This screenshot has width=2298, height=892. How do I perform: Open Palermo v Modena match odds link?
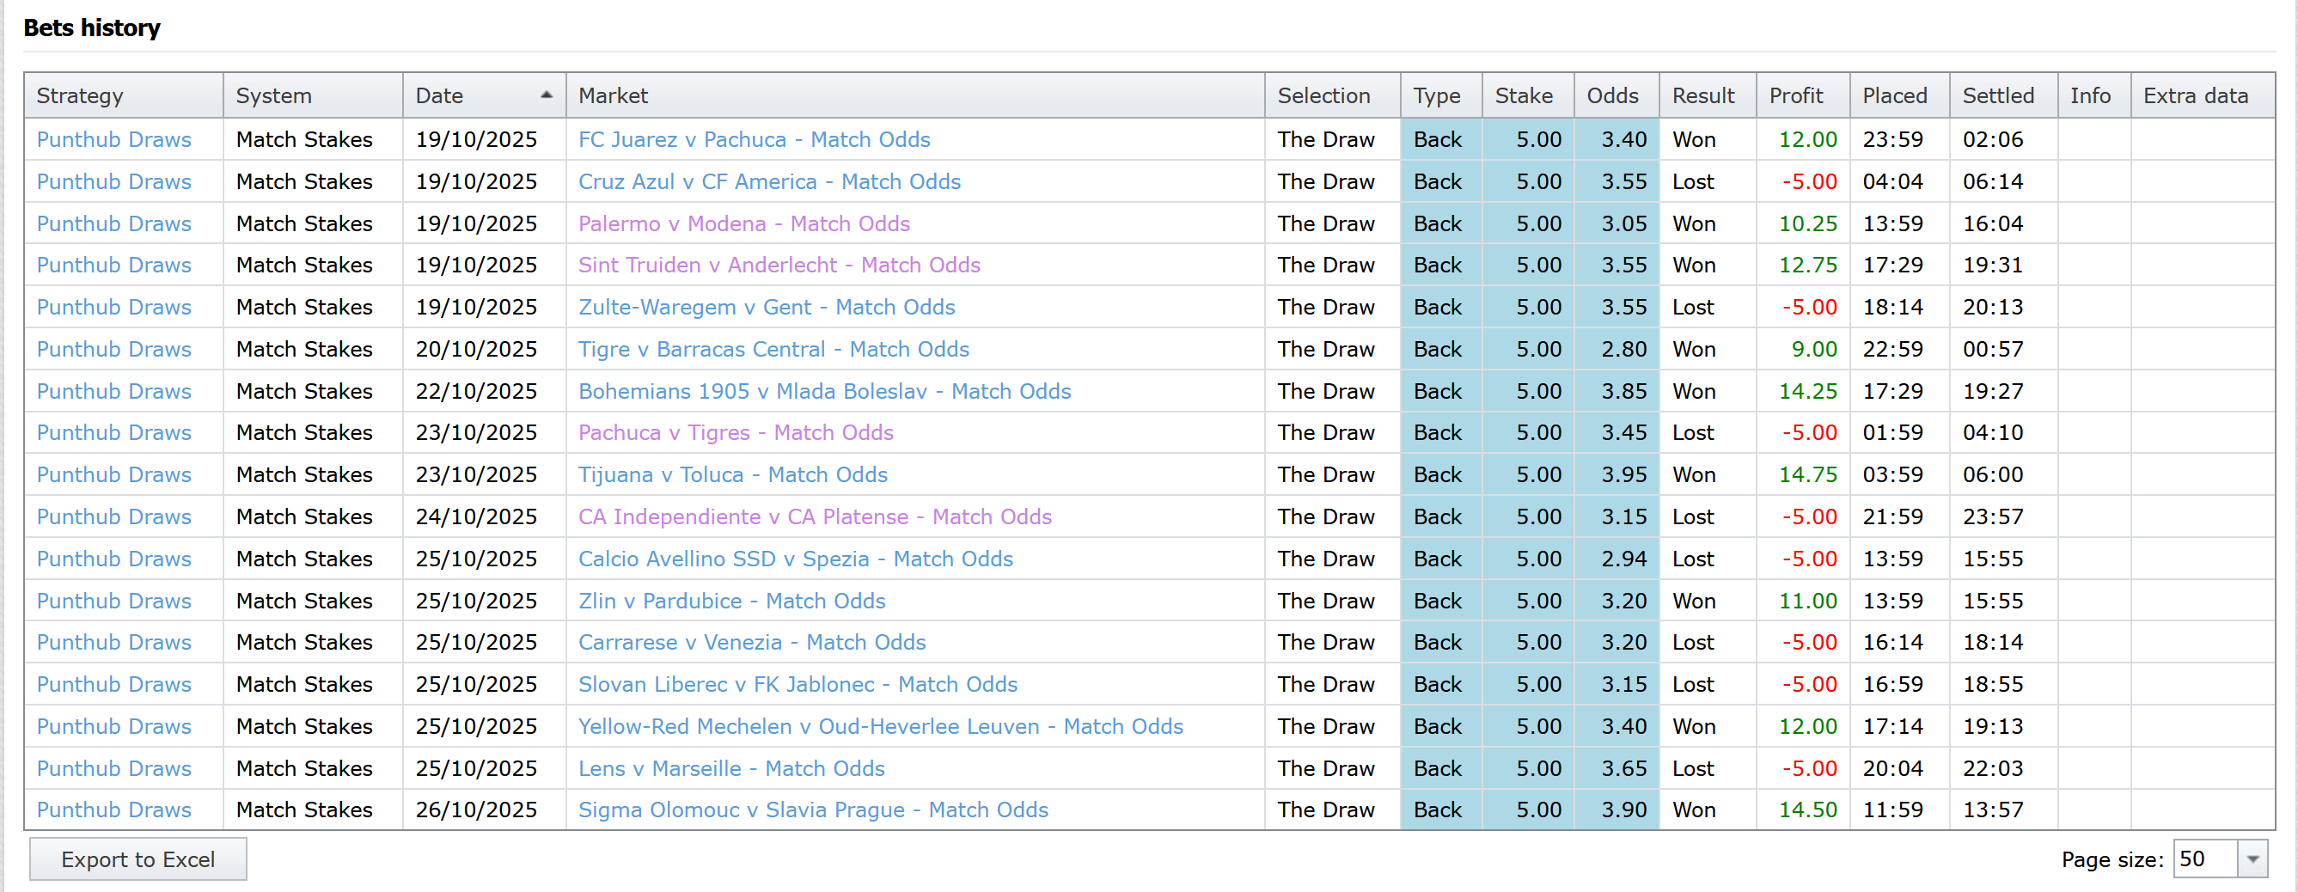743,223
